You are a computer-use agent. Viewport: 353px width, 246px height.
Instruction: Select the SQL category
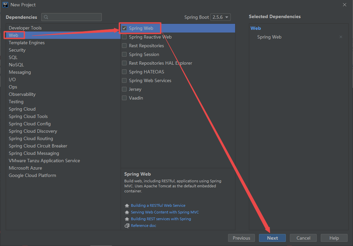click(x=63, y=58)
